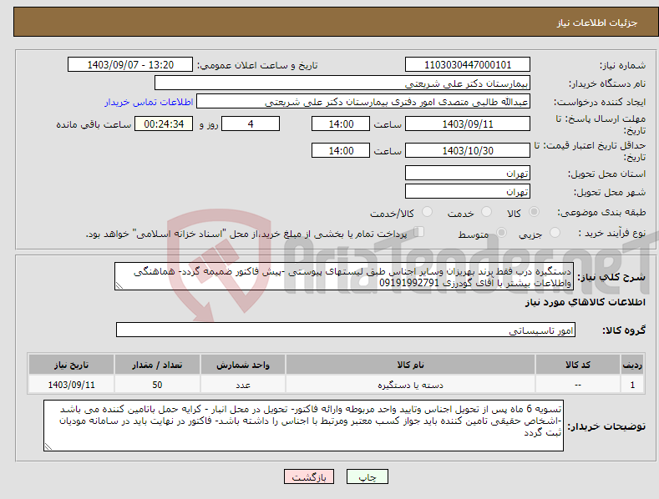Click the need date cell 1403/09/11 in the table
The height and width of the screenshot is (499, 659).
point(71,385)
